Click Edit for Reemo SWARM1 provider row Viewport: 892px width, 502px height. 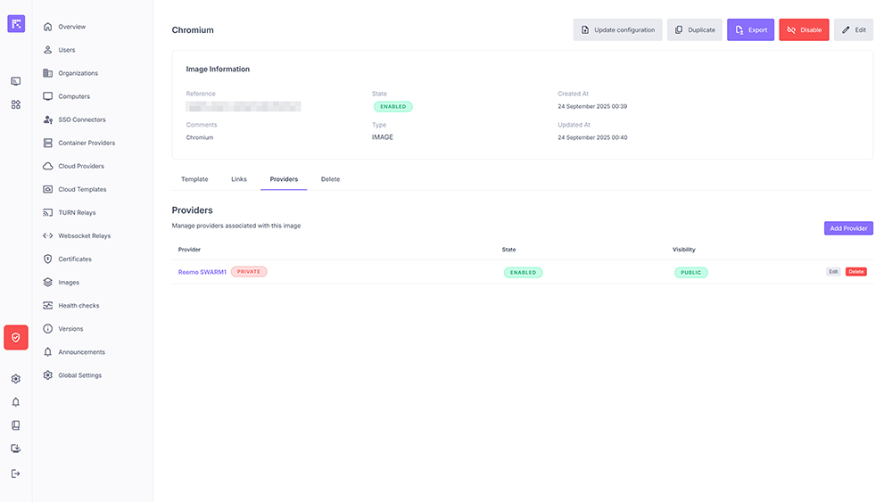(x=833, y=272)
